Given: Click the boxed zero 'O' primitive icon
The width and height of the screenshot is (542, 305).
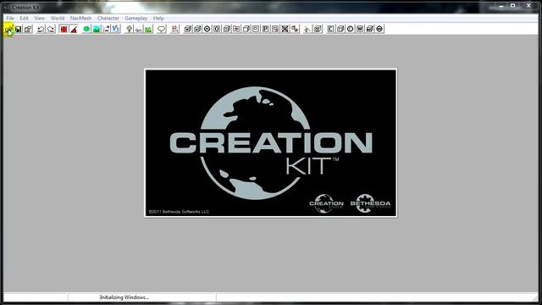Looking at the screenshot, I should click(x=217, y=29).
